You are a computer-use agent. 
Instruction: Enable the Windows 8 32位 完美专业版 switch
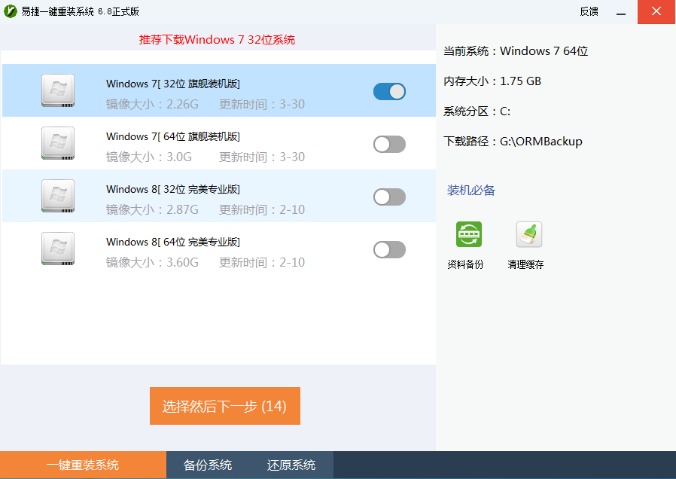[389, 197]
